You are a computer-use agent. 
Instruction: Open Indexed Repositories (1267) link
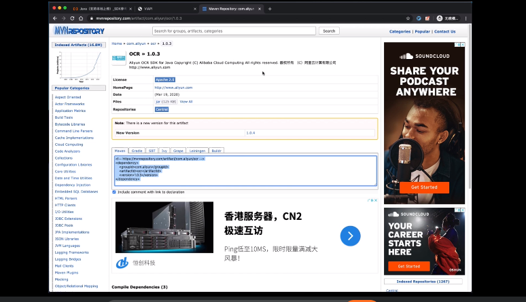[423, 282]
